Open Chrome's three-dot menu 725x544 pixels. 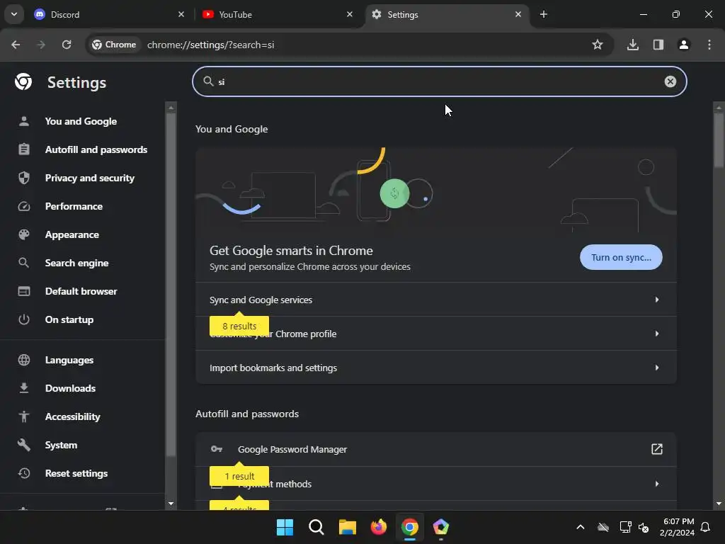[709, 45]
